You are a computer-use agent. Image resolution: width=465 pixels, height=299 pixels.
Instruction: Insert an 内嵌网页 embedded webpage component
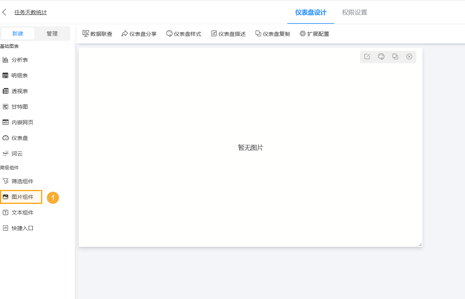point(23,122)
